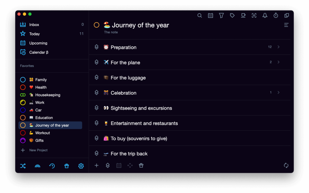This screenshot has height=193, width=309.
Task: Click the shuffle icon in the bottom-left toolbar
Action: [x=23, y=166]
